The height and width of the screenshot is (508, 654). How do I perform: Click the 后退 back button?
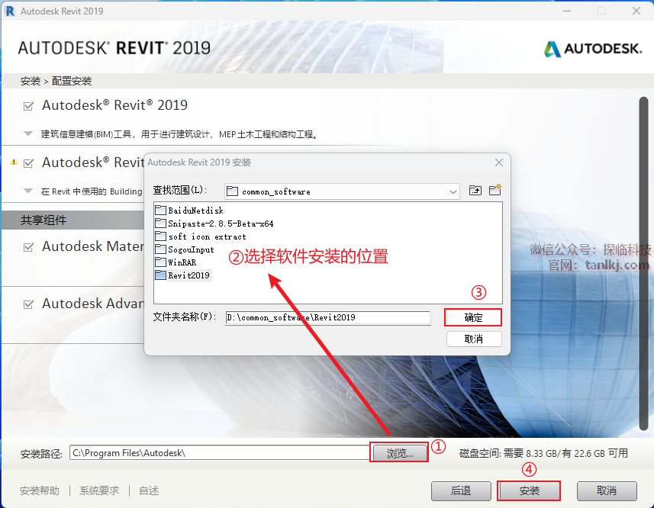[x=461, y=491]
